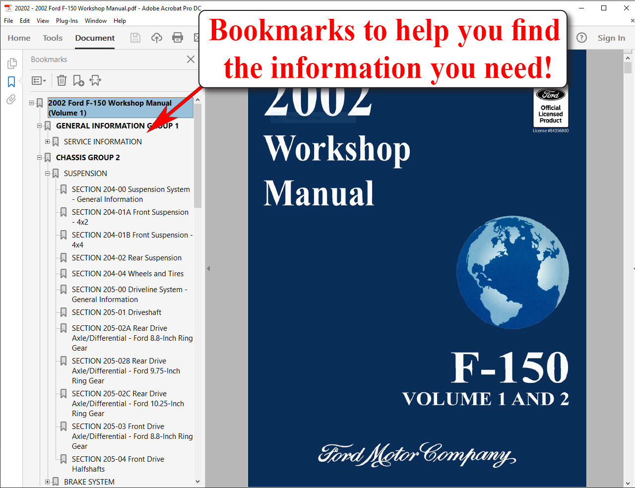This screenshot has width=635, height=488.
Task: Click the New Bookmark icon
Action: pyautogui.click(x=78, y=80)
